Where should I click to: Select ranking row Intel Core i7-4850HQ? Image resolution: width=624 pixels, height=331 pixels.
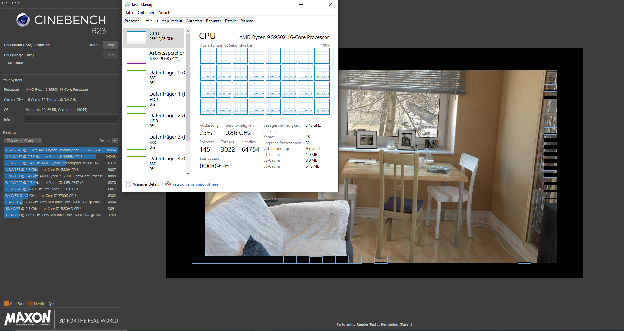[x=61, y=209]
